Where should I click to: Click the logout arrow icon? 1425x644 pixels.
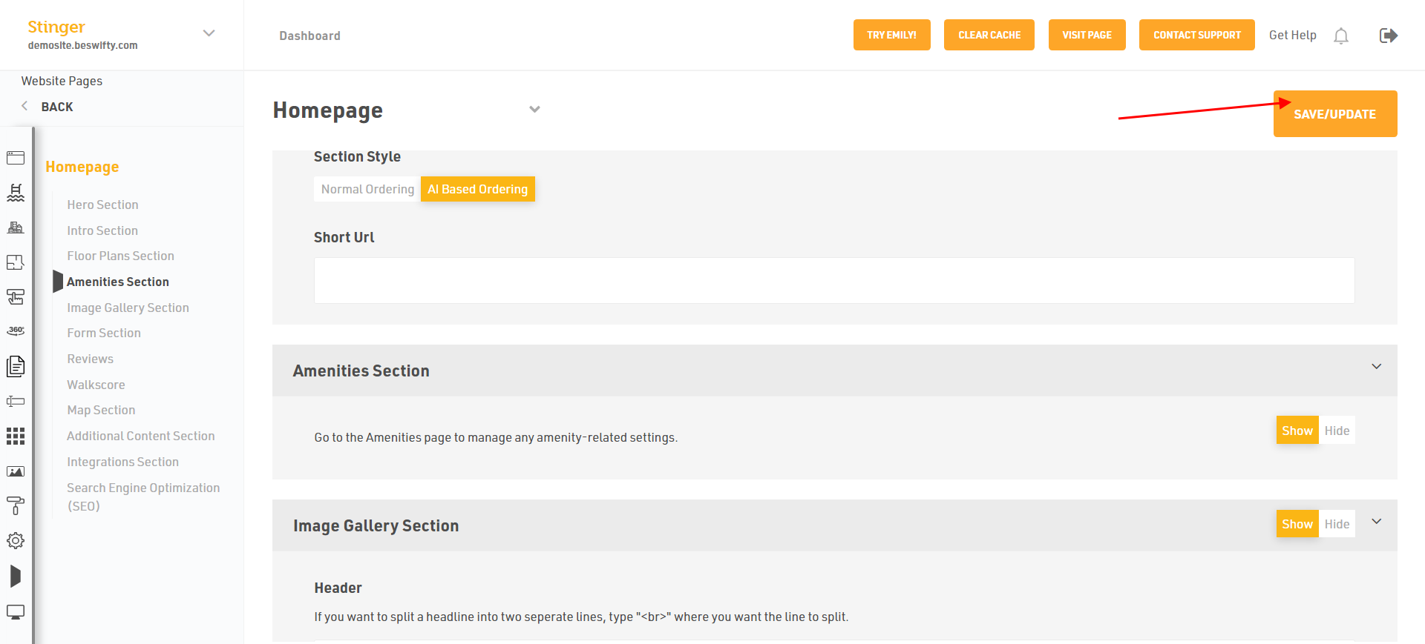click(x=1388, y=36)
